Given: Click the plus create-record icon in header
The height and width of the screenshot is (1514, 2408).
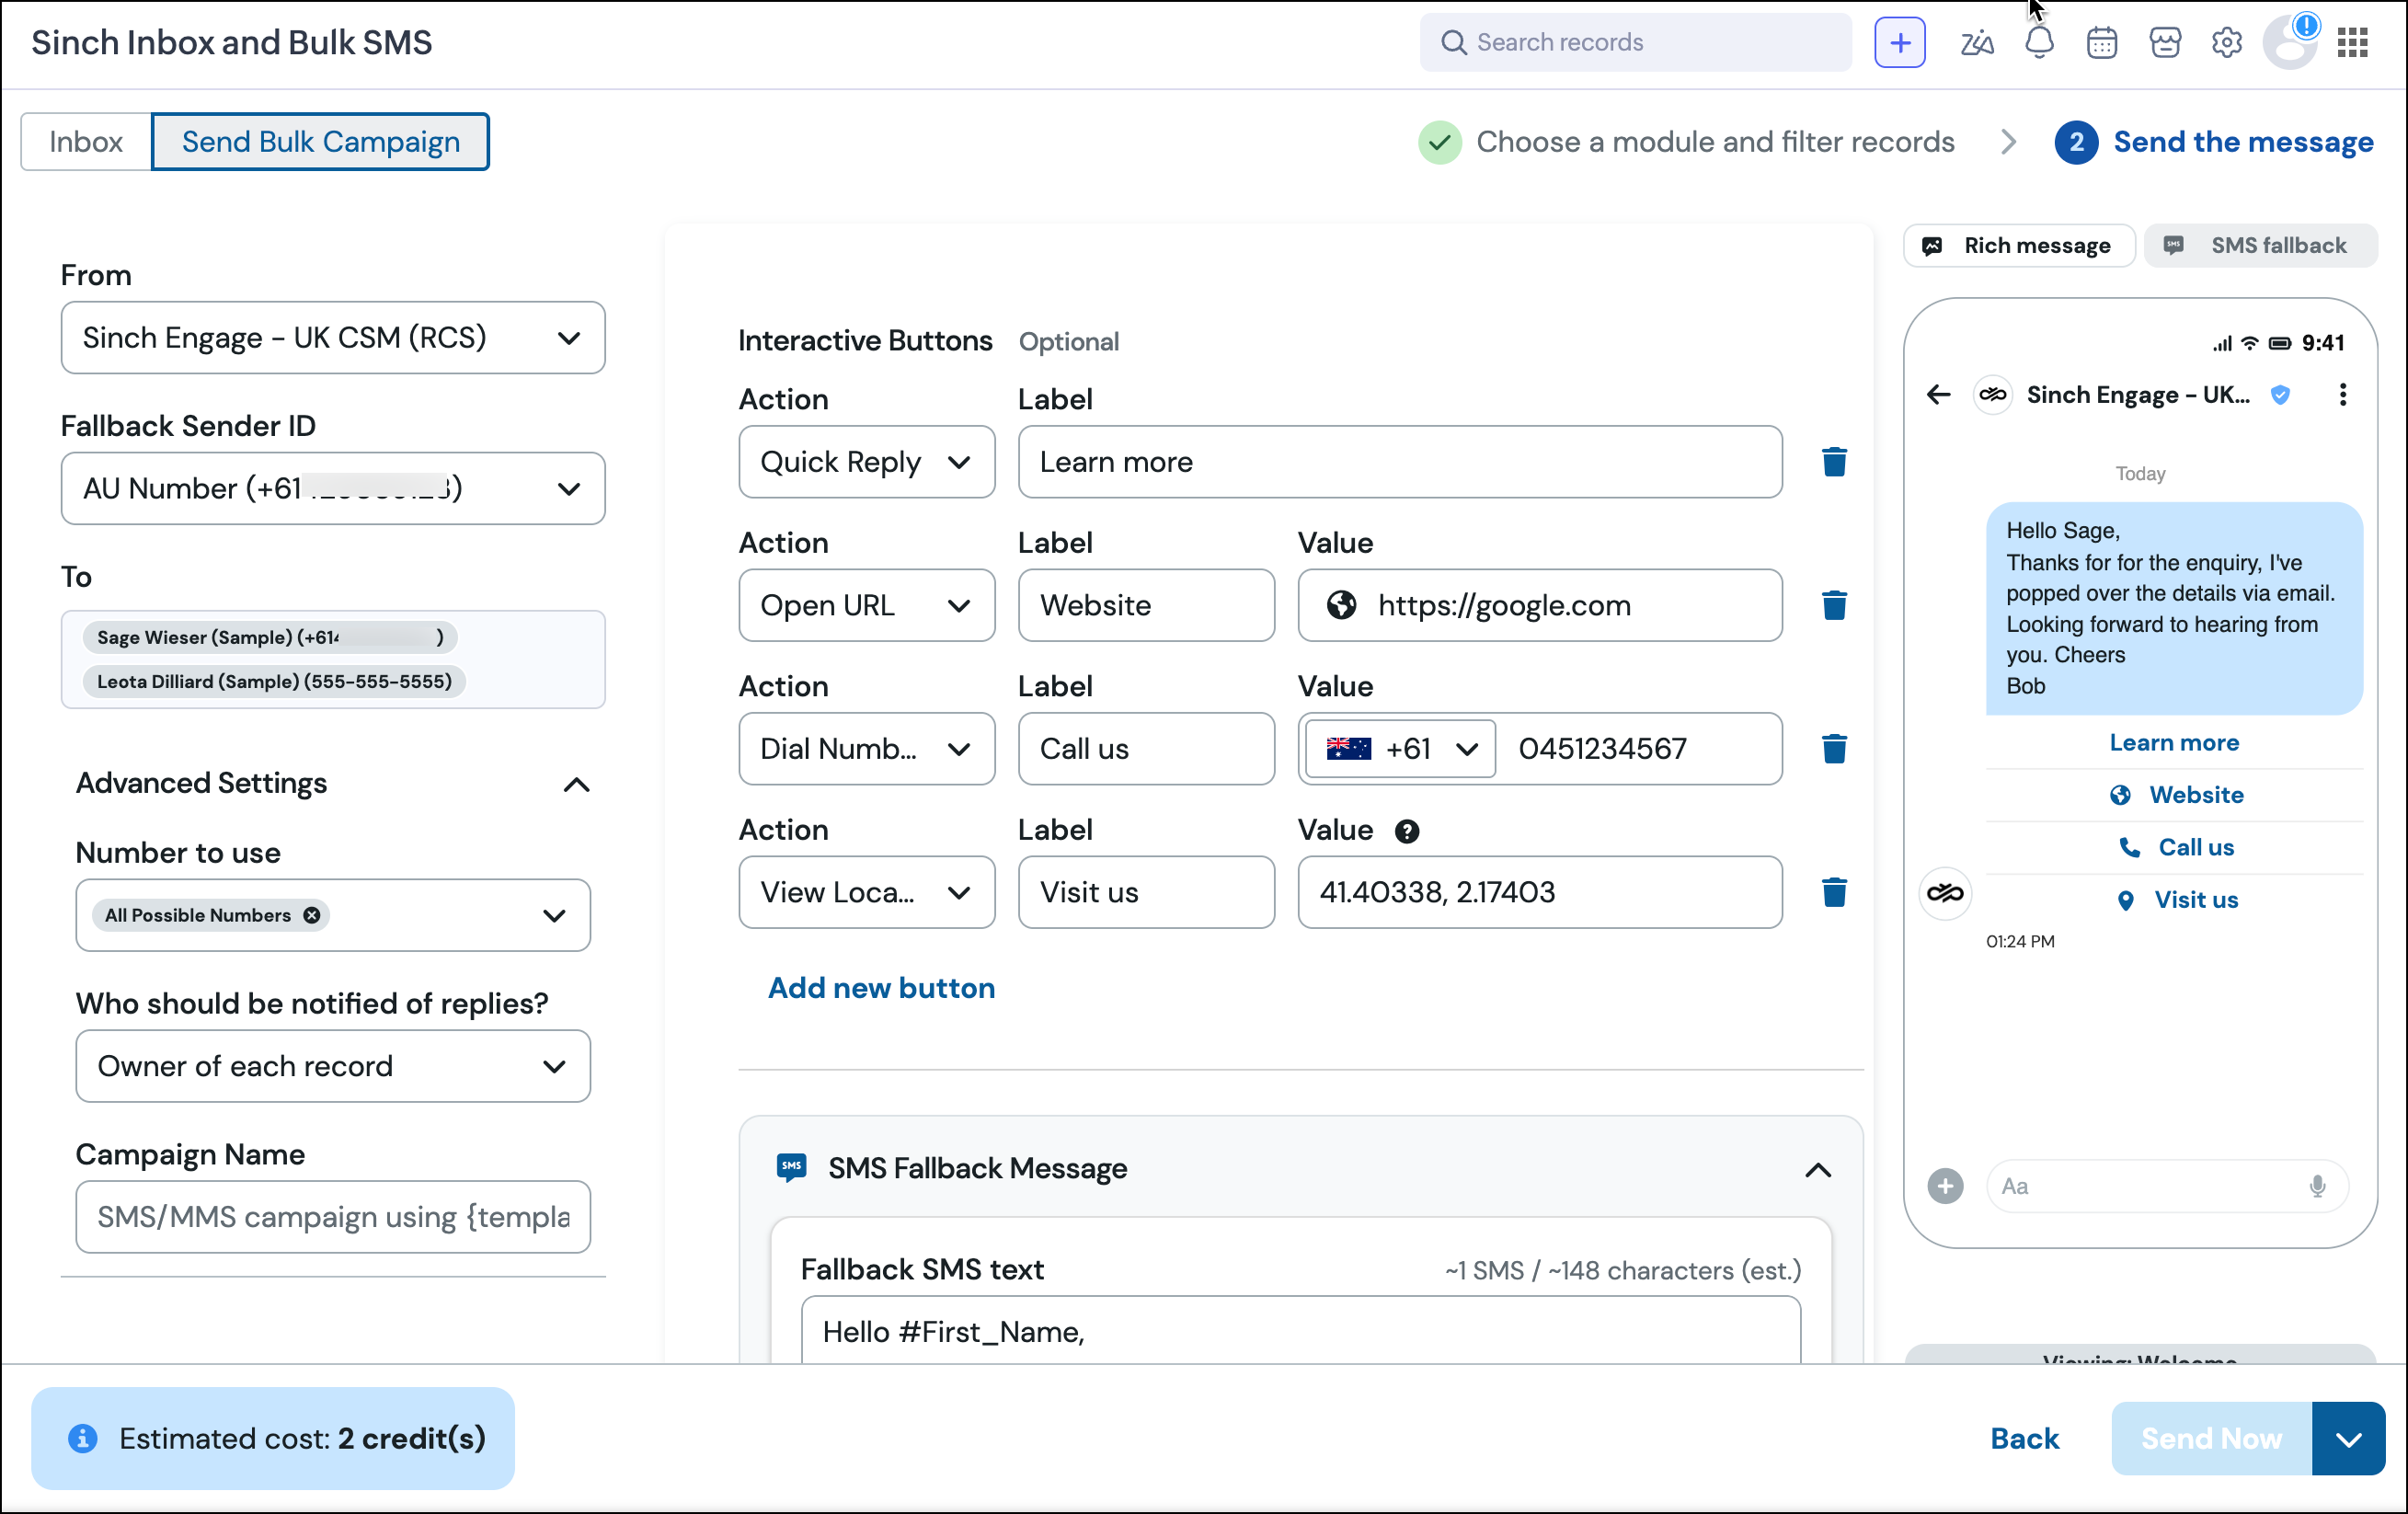Looking at the screenshot, I should point(1899,42).
